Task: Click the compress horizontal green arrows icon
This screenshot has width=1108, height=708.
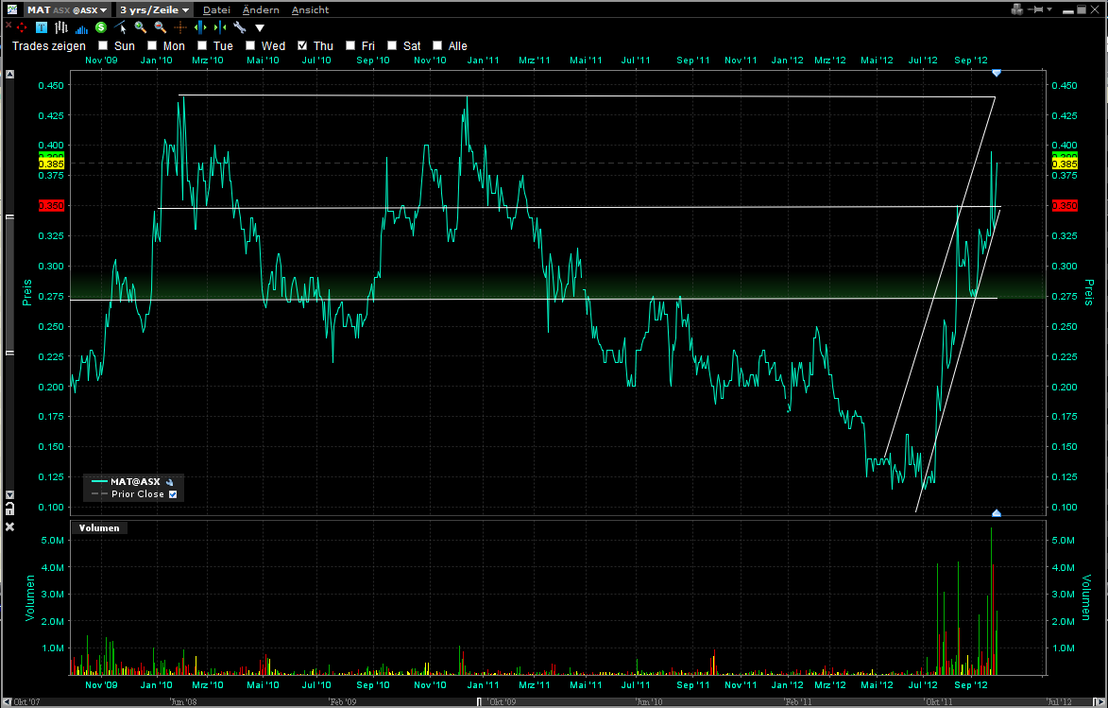Action: [x=220, y=27]
